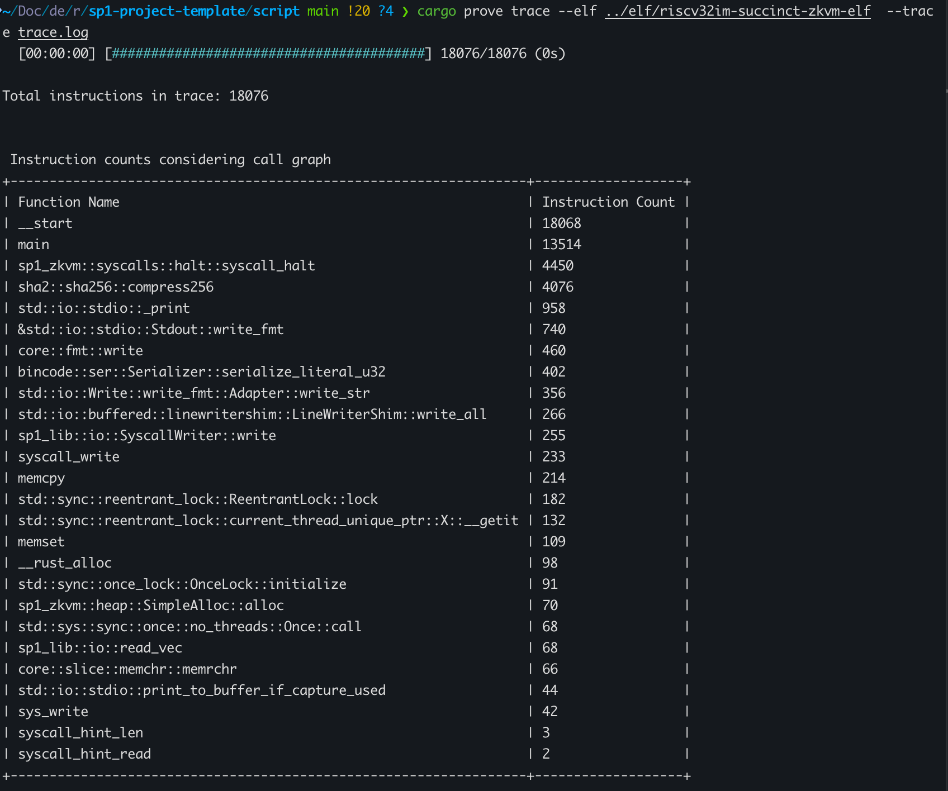The image size is (948, 791).
Task: Click the count 402
Action: click(x=554, y=372)
